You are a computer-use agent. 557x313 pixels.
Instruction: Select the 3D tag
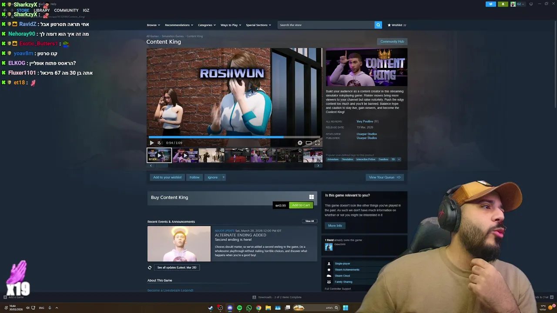(393, 160)
